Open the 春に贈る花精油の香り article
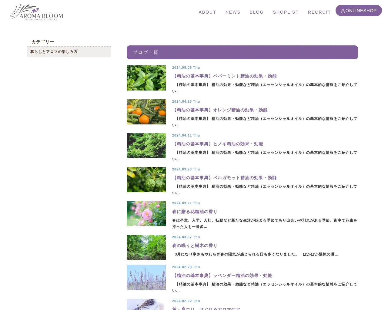This screenshot has height=310, width=388. point(195,212)
